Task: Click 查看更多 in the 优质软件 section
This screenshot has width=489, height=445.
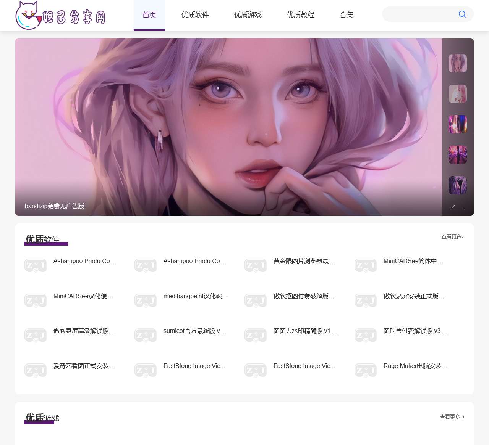Action: 453,236
